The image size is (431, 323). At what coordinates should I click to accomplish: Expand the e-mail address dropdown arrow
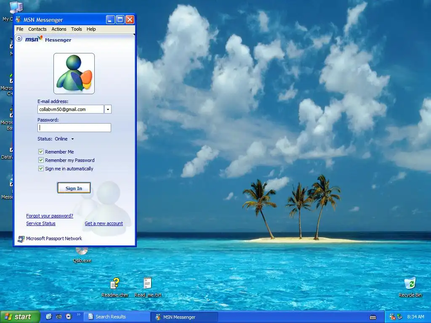point(108,109)
